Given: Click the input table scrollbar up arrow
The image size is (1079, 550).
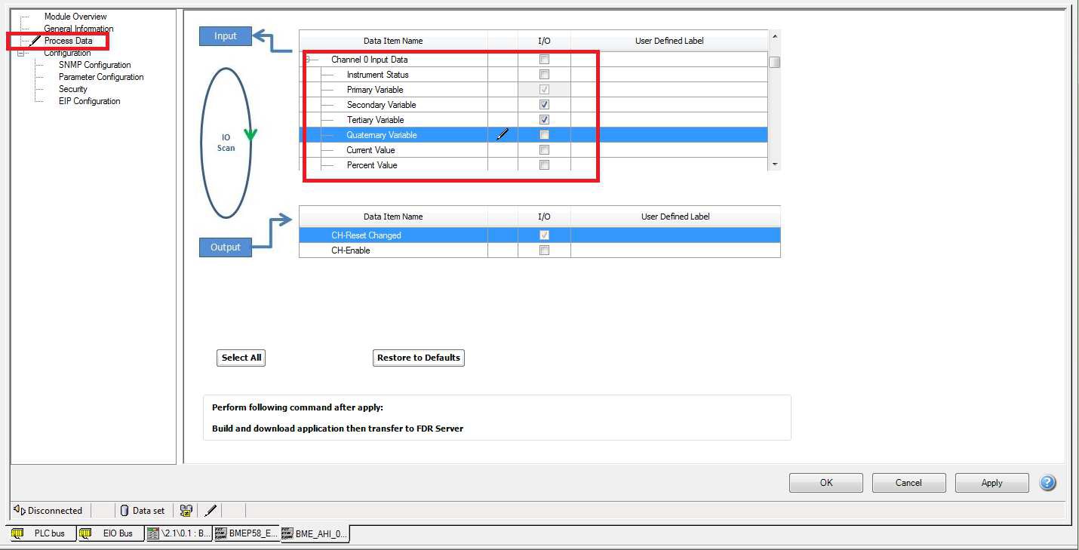Looking at the screenshot, I should tap(774, 37).
